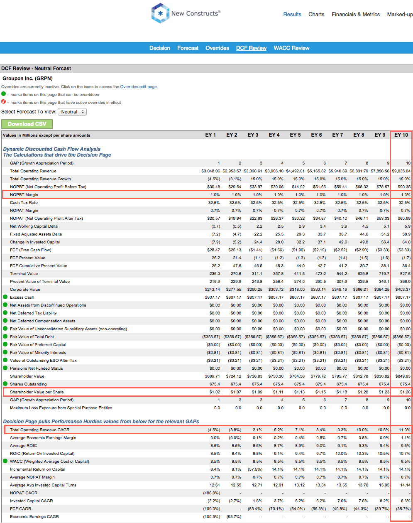Click the Shareholder Value per Share label
The image size is (413, 523).
[x=37, y=392]
